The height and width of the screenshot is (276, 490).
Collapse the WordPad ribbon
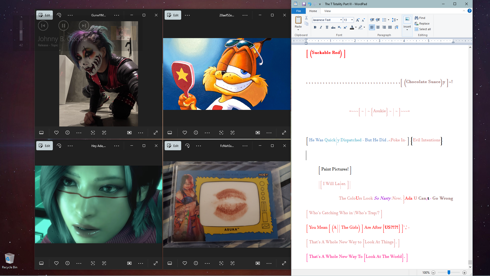pos(464,11)
